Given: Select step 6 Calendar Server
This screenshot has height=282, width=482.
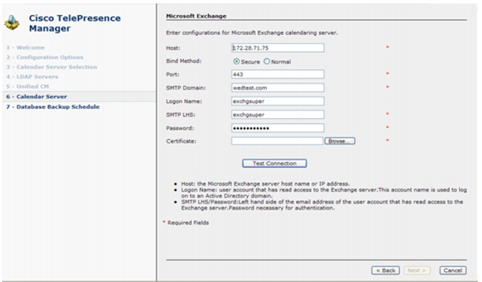Looking at the screenshot, I should tap(37, 97).
